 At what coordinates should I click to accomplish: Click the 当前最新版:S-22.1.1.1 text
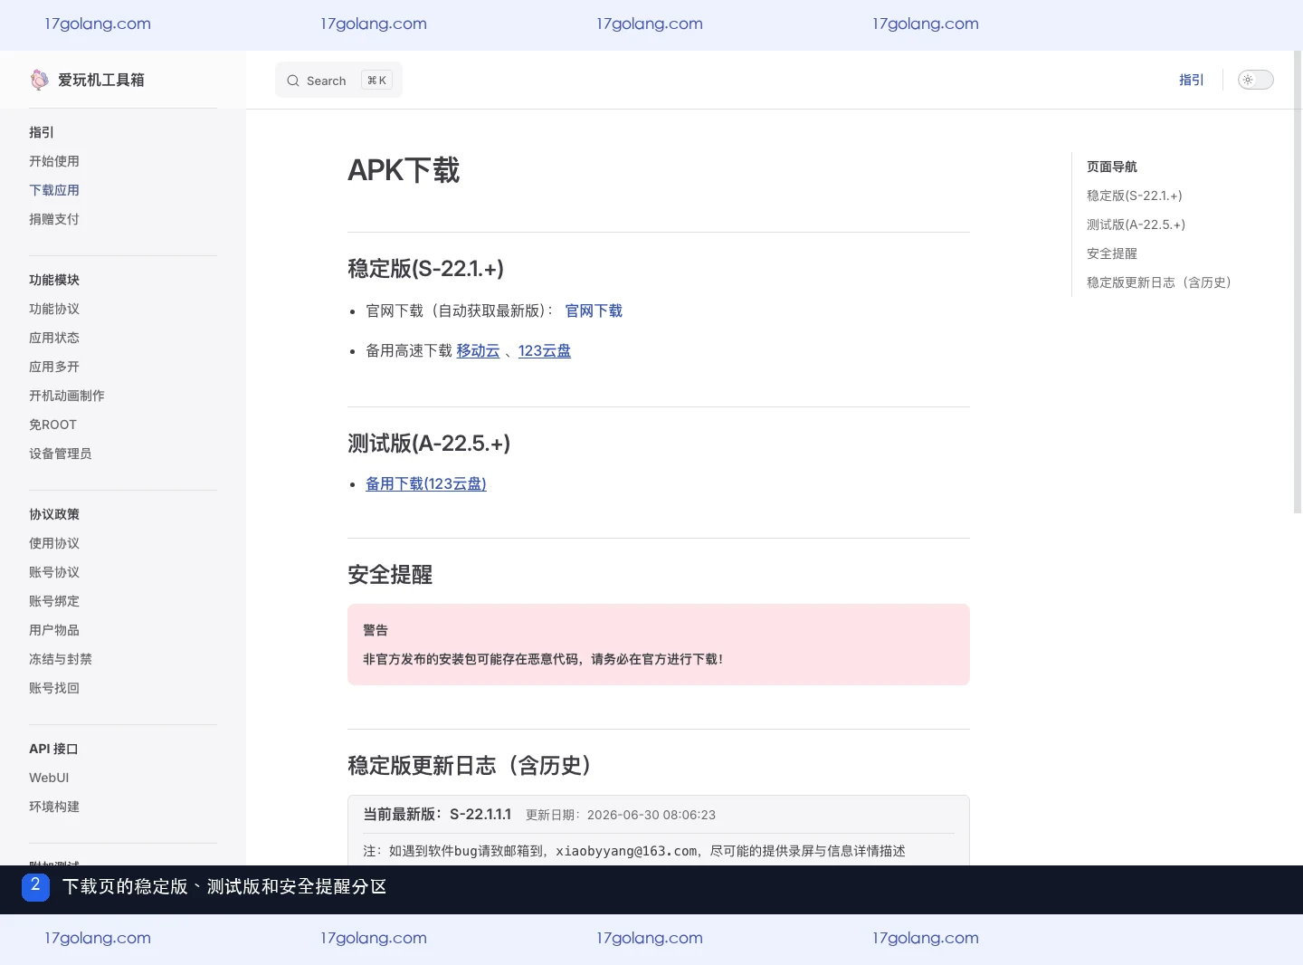(437, 814)
